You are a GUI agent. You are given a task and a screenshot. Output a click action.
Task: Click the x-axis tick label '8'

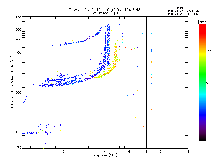pos(146,152)
